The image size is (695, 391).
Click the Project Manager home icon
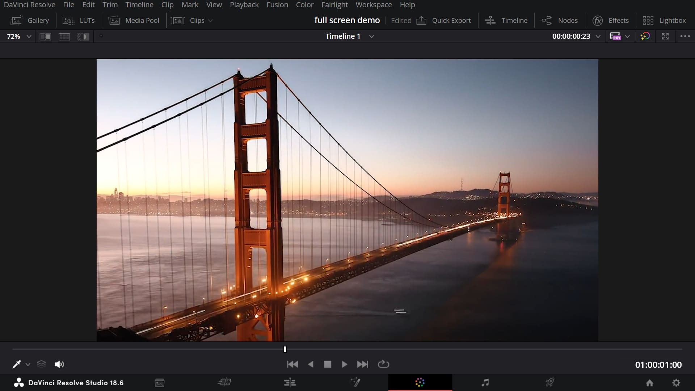650,383
